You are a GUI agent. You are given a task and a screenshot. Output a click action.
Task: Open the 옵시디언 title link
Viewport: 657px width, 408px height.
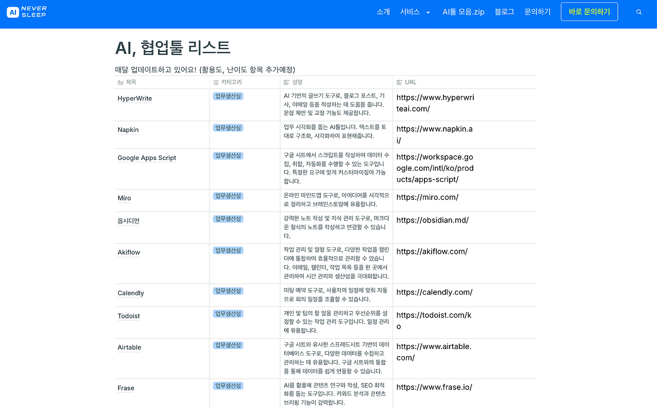tap(128, 221)
